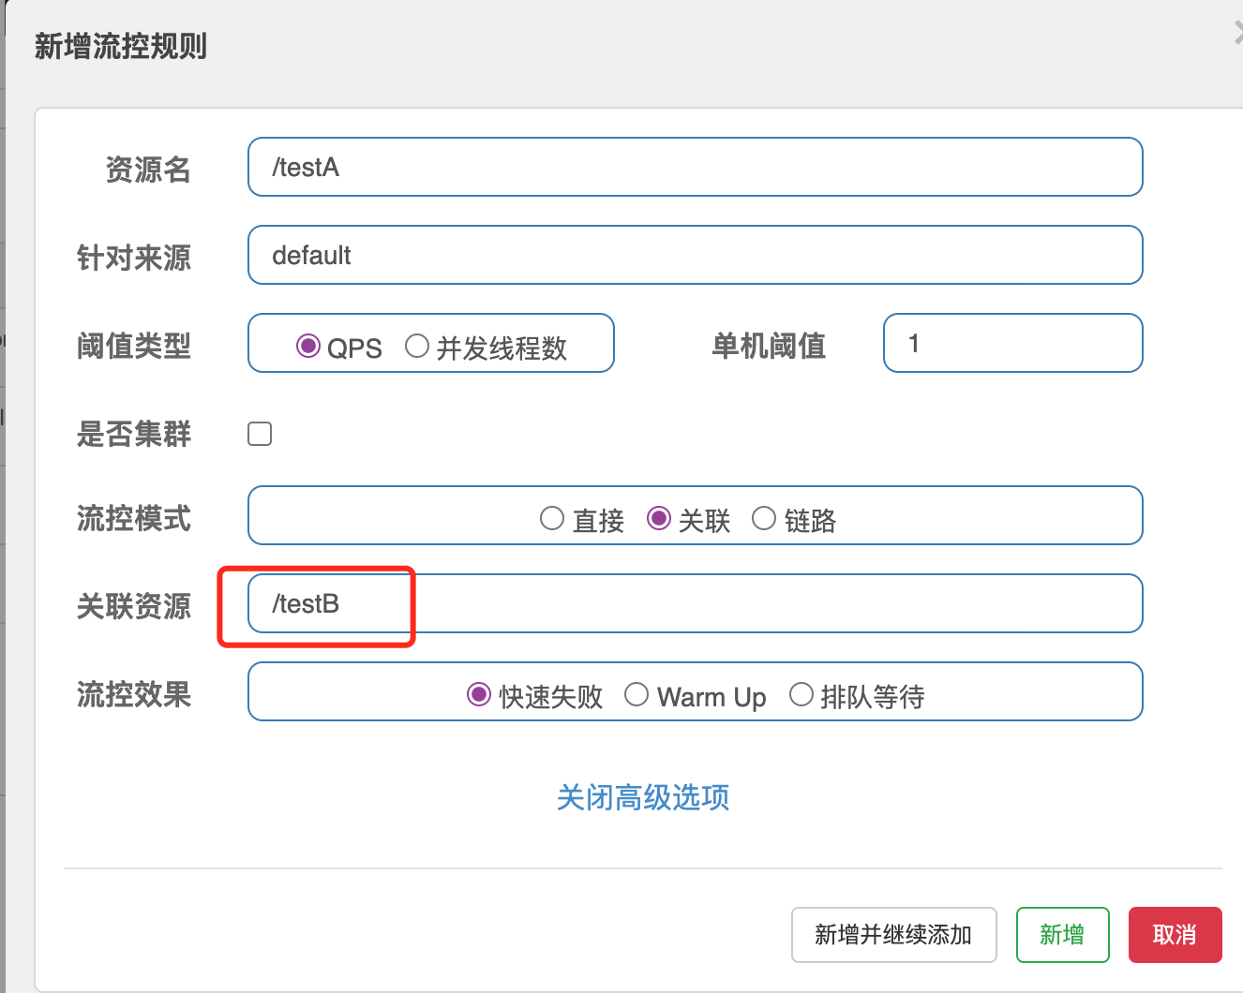Select the Warm Up effect radio
Screen dimensions: 1243x993
coord(636,694)
